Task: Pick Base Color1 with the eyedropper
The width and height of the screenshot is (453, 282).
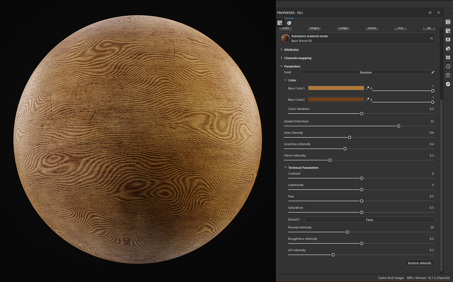Action: coord(368,88)
